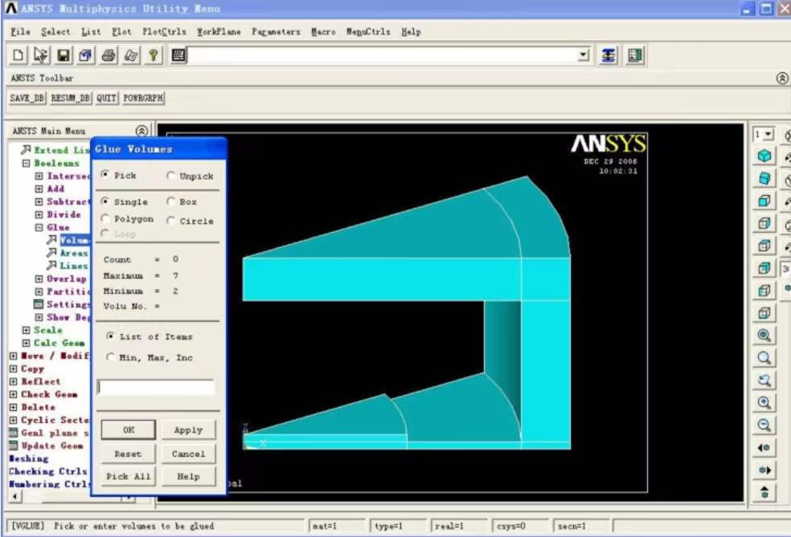The image size is (791, 537).
Task: Select the Min, Max, Inc option
Action: point(107,358)
